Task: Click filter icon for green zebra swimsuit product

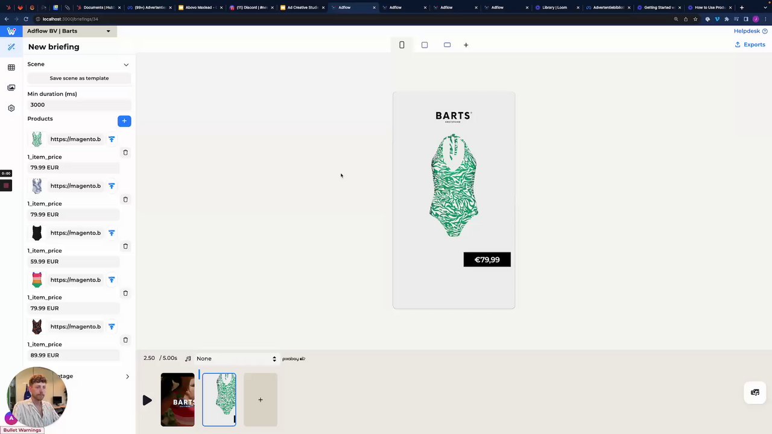Action: click(112, 139)
